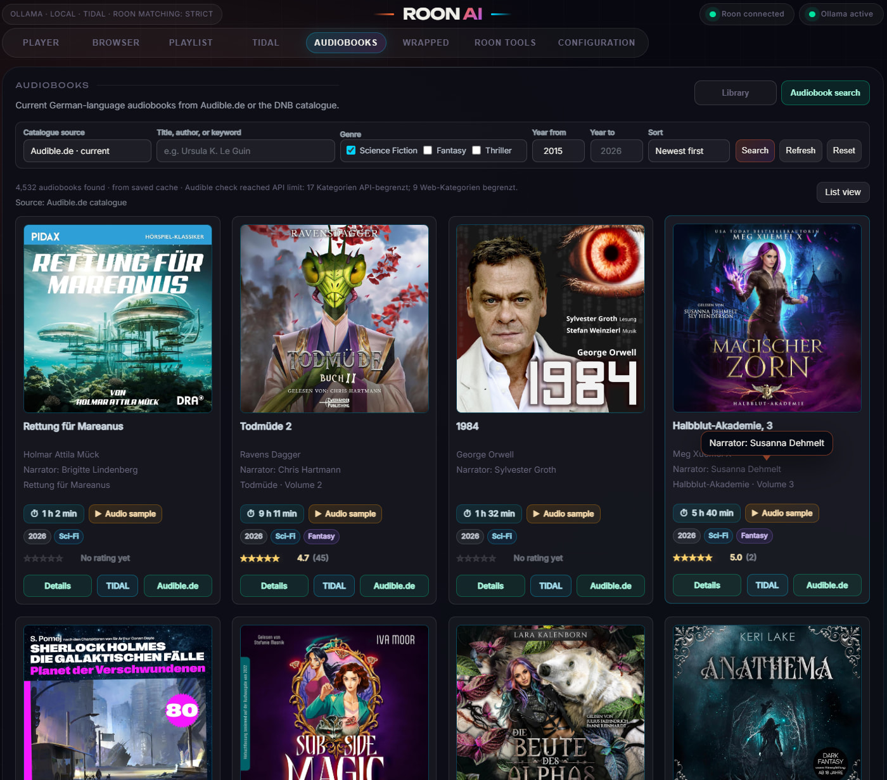Viewport: 887px width, 780px height.
Task: Open the Configuration tab
Action: (x=596, y=42)
